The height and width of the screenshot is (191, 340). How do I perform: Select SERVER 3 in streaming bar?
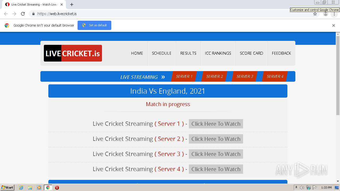pyautogui.click(x=245, y=76)
